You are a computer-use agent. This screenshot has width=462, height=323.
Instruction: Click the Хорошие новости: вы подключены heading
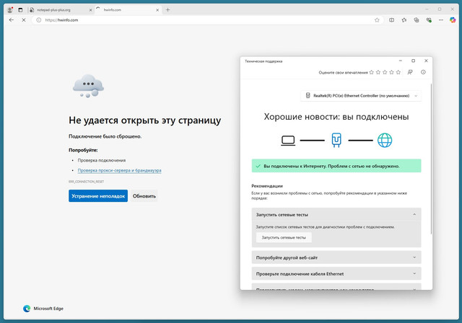336,117
